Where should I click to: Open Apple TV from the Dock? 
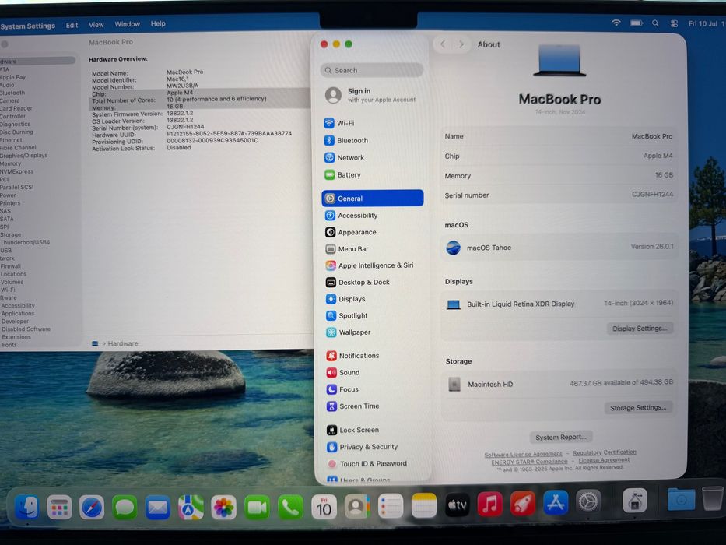click(x=457, y=505)
